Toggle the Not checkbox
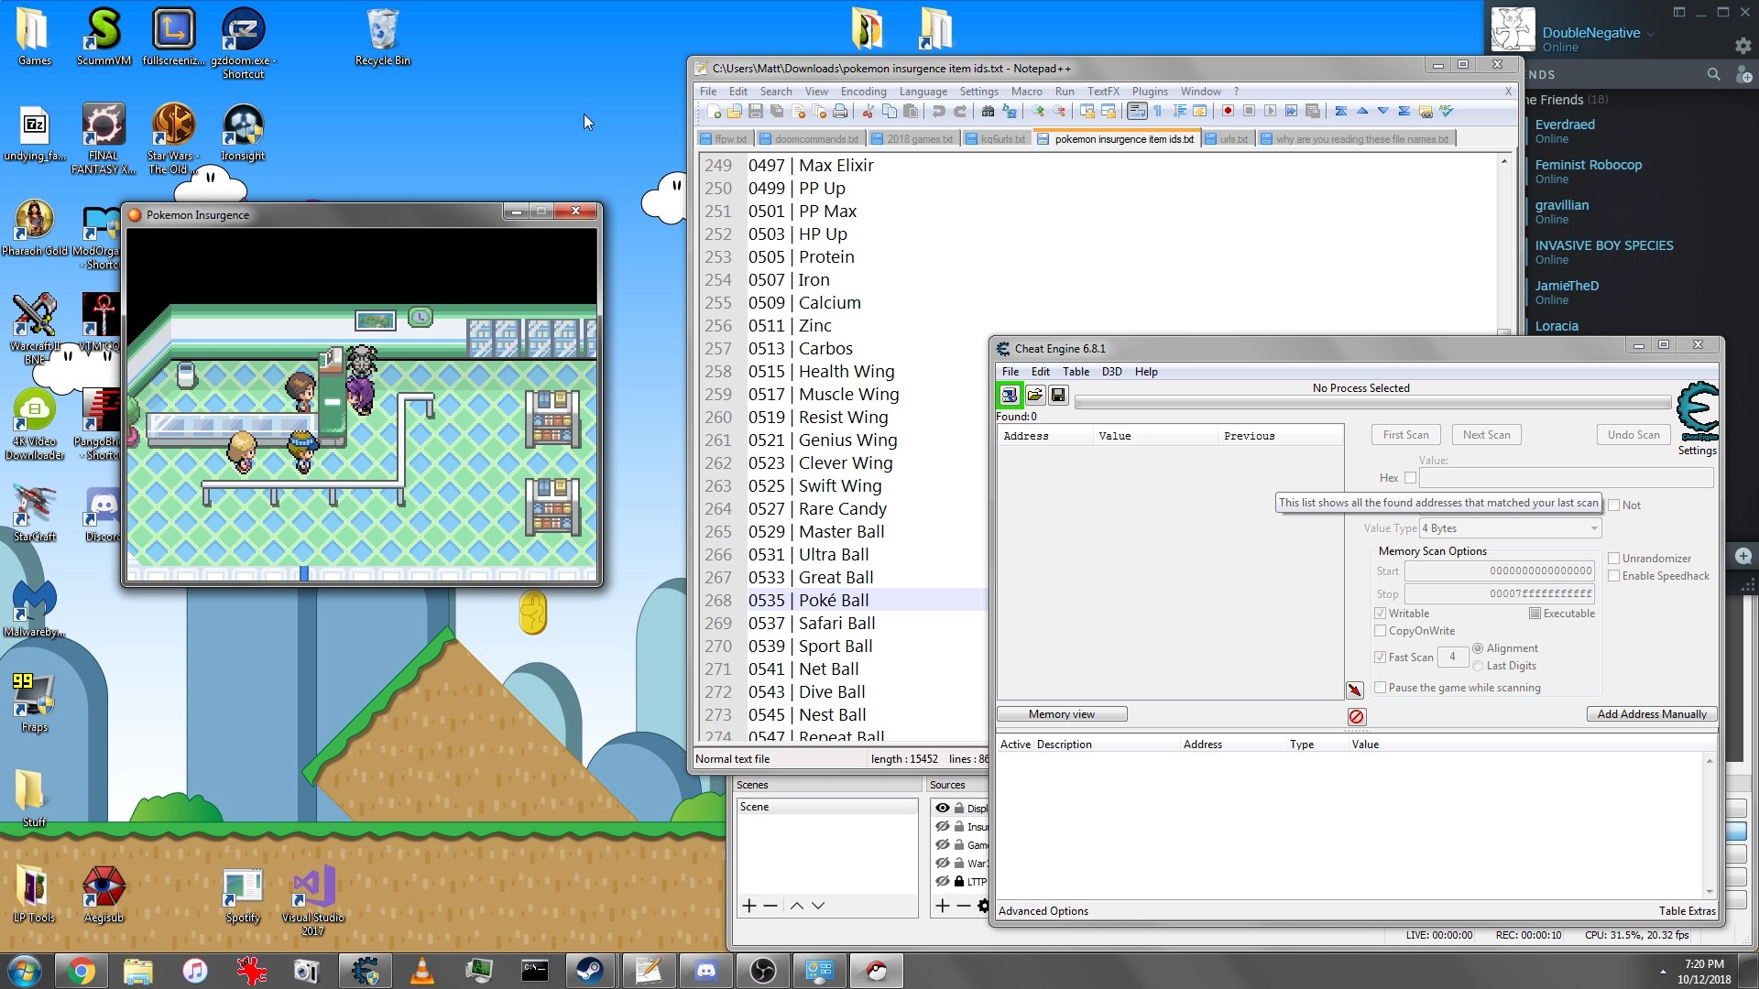1759x989 pixels. [x=1613, y=505]
